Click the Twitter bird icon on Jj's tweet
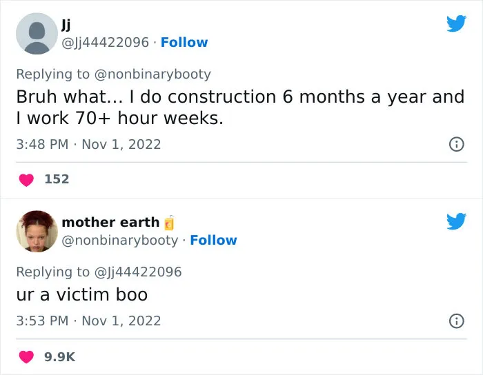This screenshot has width=483, height=375. (x=456, y=23)
